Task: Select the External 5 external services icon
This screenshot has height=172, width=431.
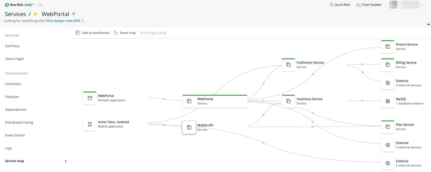Action: tap(388, 145)
